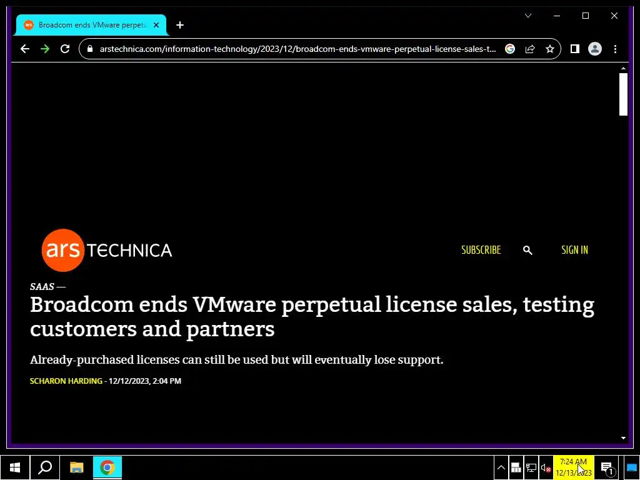Show hidden system tray icons
Image resolution: width=640 pixels, height=480 pixels.
coord(501,467)
